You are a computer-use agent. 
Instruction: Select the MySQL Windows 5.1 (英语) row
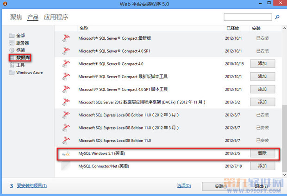[168, 153]
